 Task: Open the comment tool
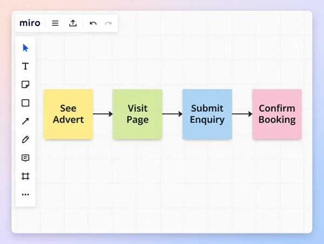[25, 158]
